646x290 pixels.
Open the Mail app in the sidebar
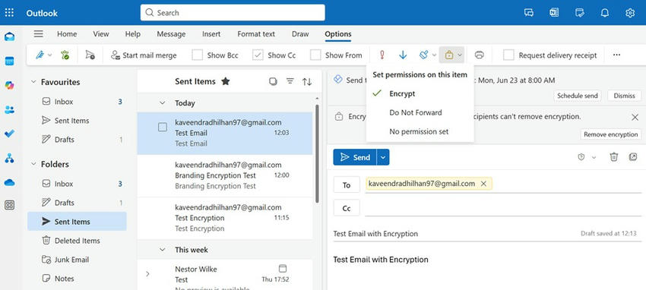[x=9, y=37]
